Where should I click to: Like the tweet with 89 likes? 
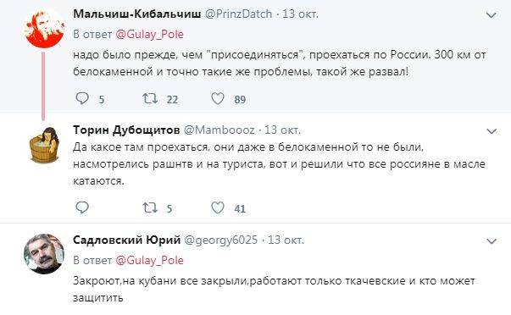pos(218,99)
